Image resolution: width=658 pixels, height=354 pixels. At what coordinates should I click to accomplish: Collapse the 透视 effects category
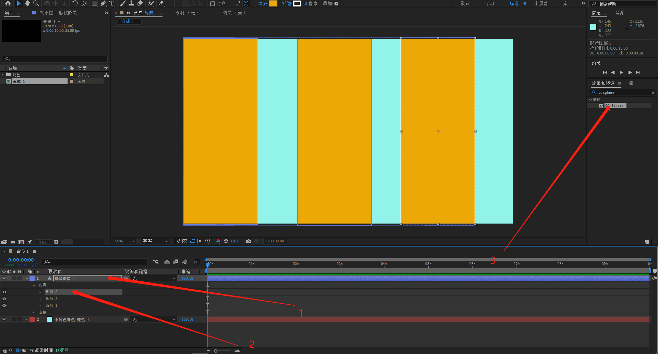tap(590, 100)
